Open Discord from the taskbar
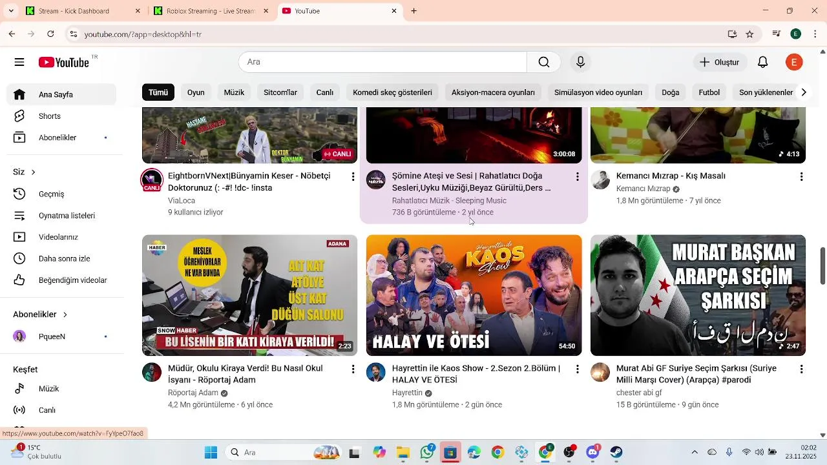The image size is (827, 465). [592, 452]
